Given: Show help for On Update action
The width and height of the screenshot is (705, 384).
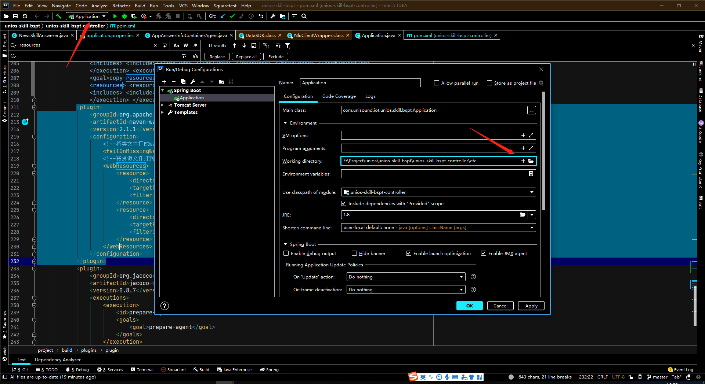Looking at the screenshot, I should pos(473,277).
